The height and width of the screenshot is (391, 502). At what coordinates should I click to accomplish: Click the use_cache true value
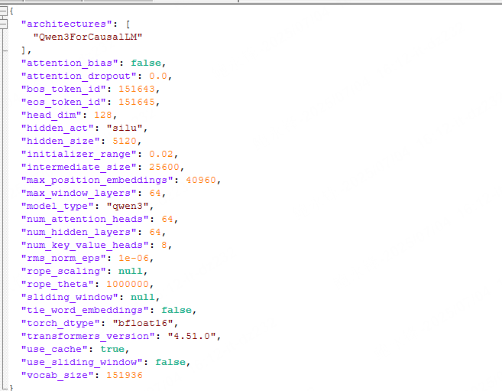click(x=112, y=350)
